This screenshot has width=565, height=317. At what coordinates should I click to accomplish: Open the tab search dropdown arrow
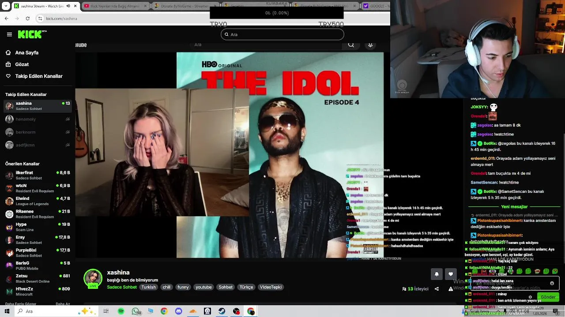5,6
